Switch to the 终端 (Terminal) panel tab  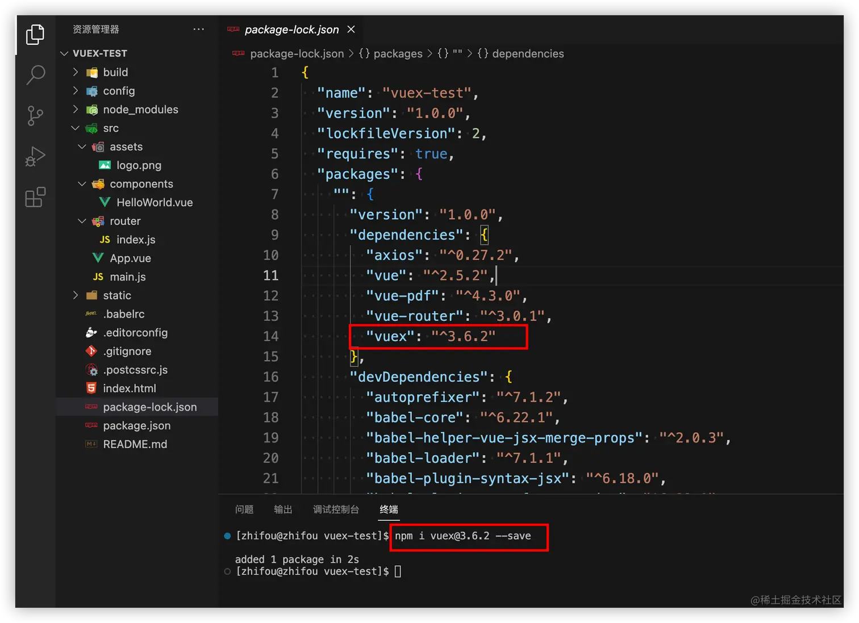[389, 509]
